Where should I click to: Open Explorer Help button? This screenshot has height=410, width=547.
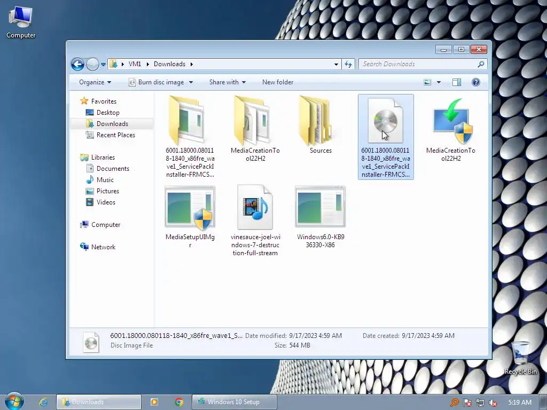point(476,82)
